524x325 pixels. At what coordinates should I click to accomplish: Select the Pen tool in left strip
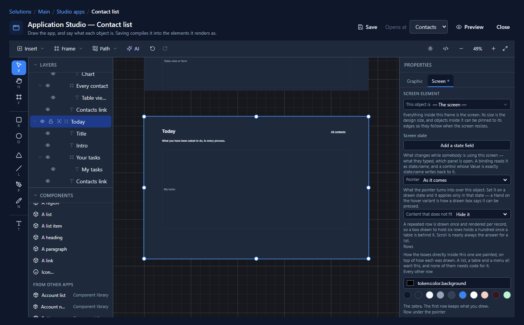point(19,187)
